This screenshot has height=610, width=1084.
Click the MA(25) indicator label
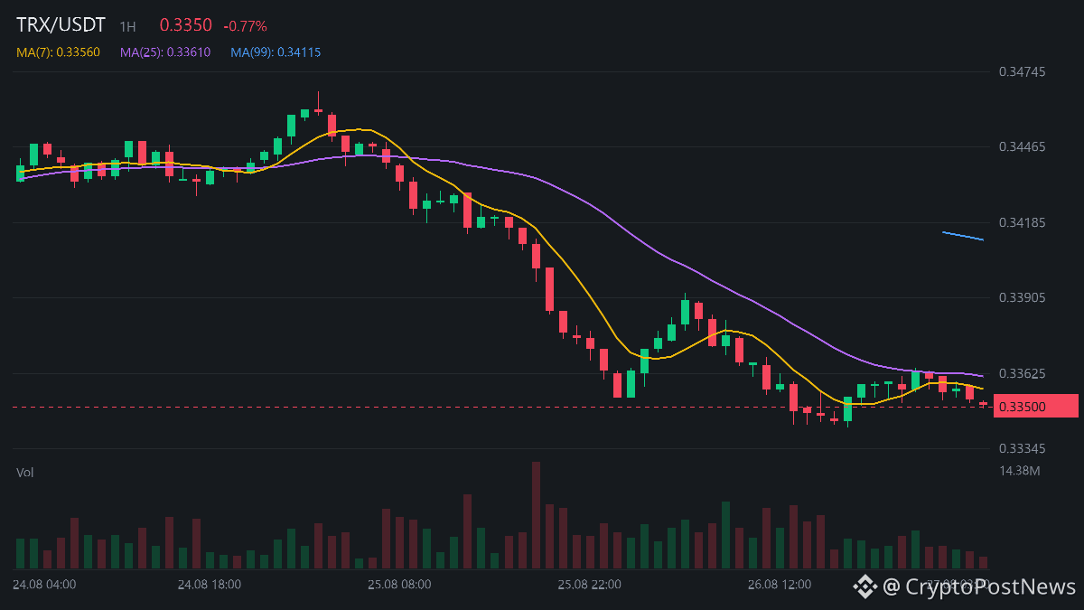(165, 52)
